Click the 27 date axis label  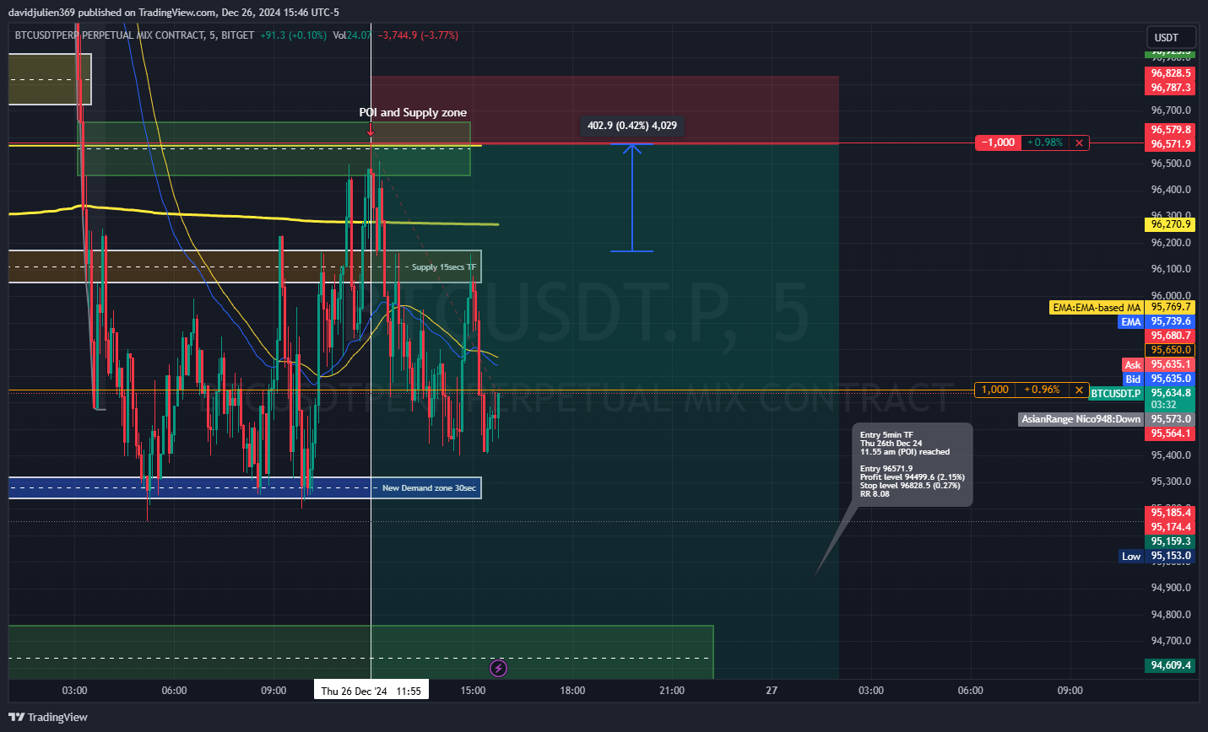(772, 691)
